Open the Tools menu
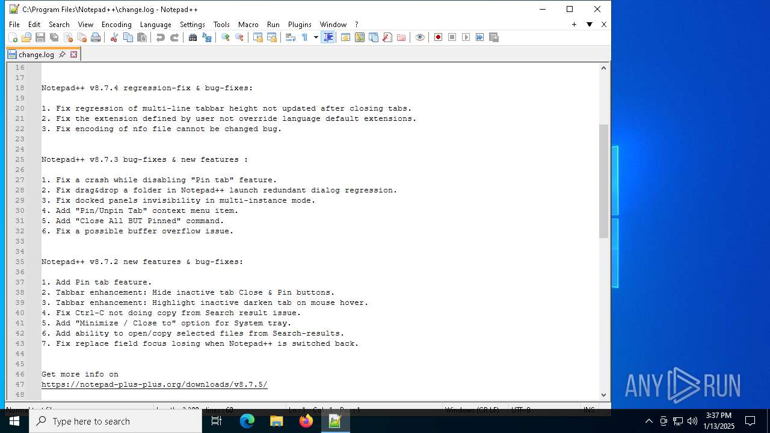 (221, 25)
